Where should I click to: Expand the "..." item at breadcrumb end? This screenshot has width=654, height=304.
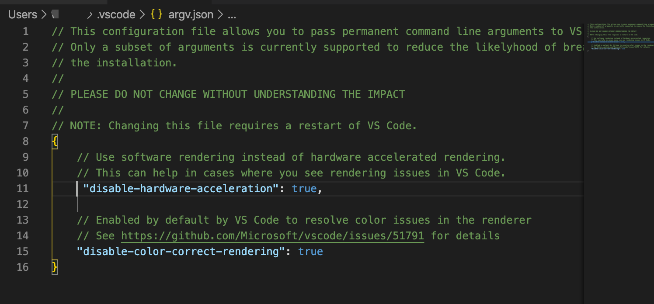coord(232,16)
